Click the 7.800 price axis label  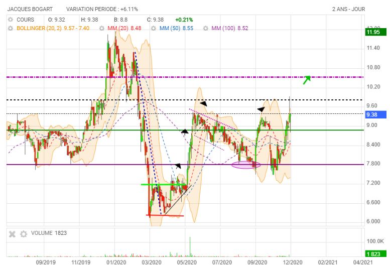point(373,164)
